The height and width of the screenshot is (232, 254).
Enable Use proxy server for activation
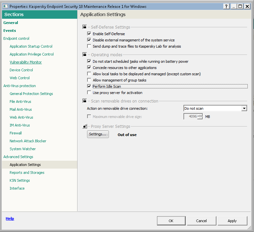[x=89, y=92]
